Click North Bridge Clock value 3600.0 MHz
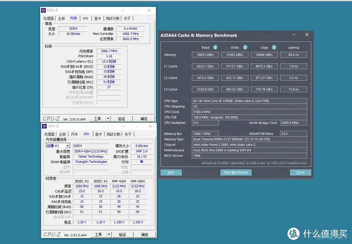Viewport: 352px width, 244px height. point(294,123)
